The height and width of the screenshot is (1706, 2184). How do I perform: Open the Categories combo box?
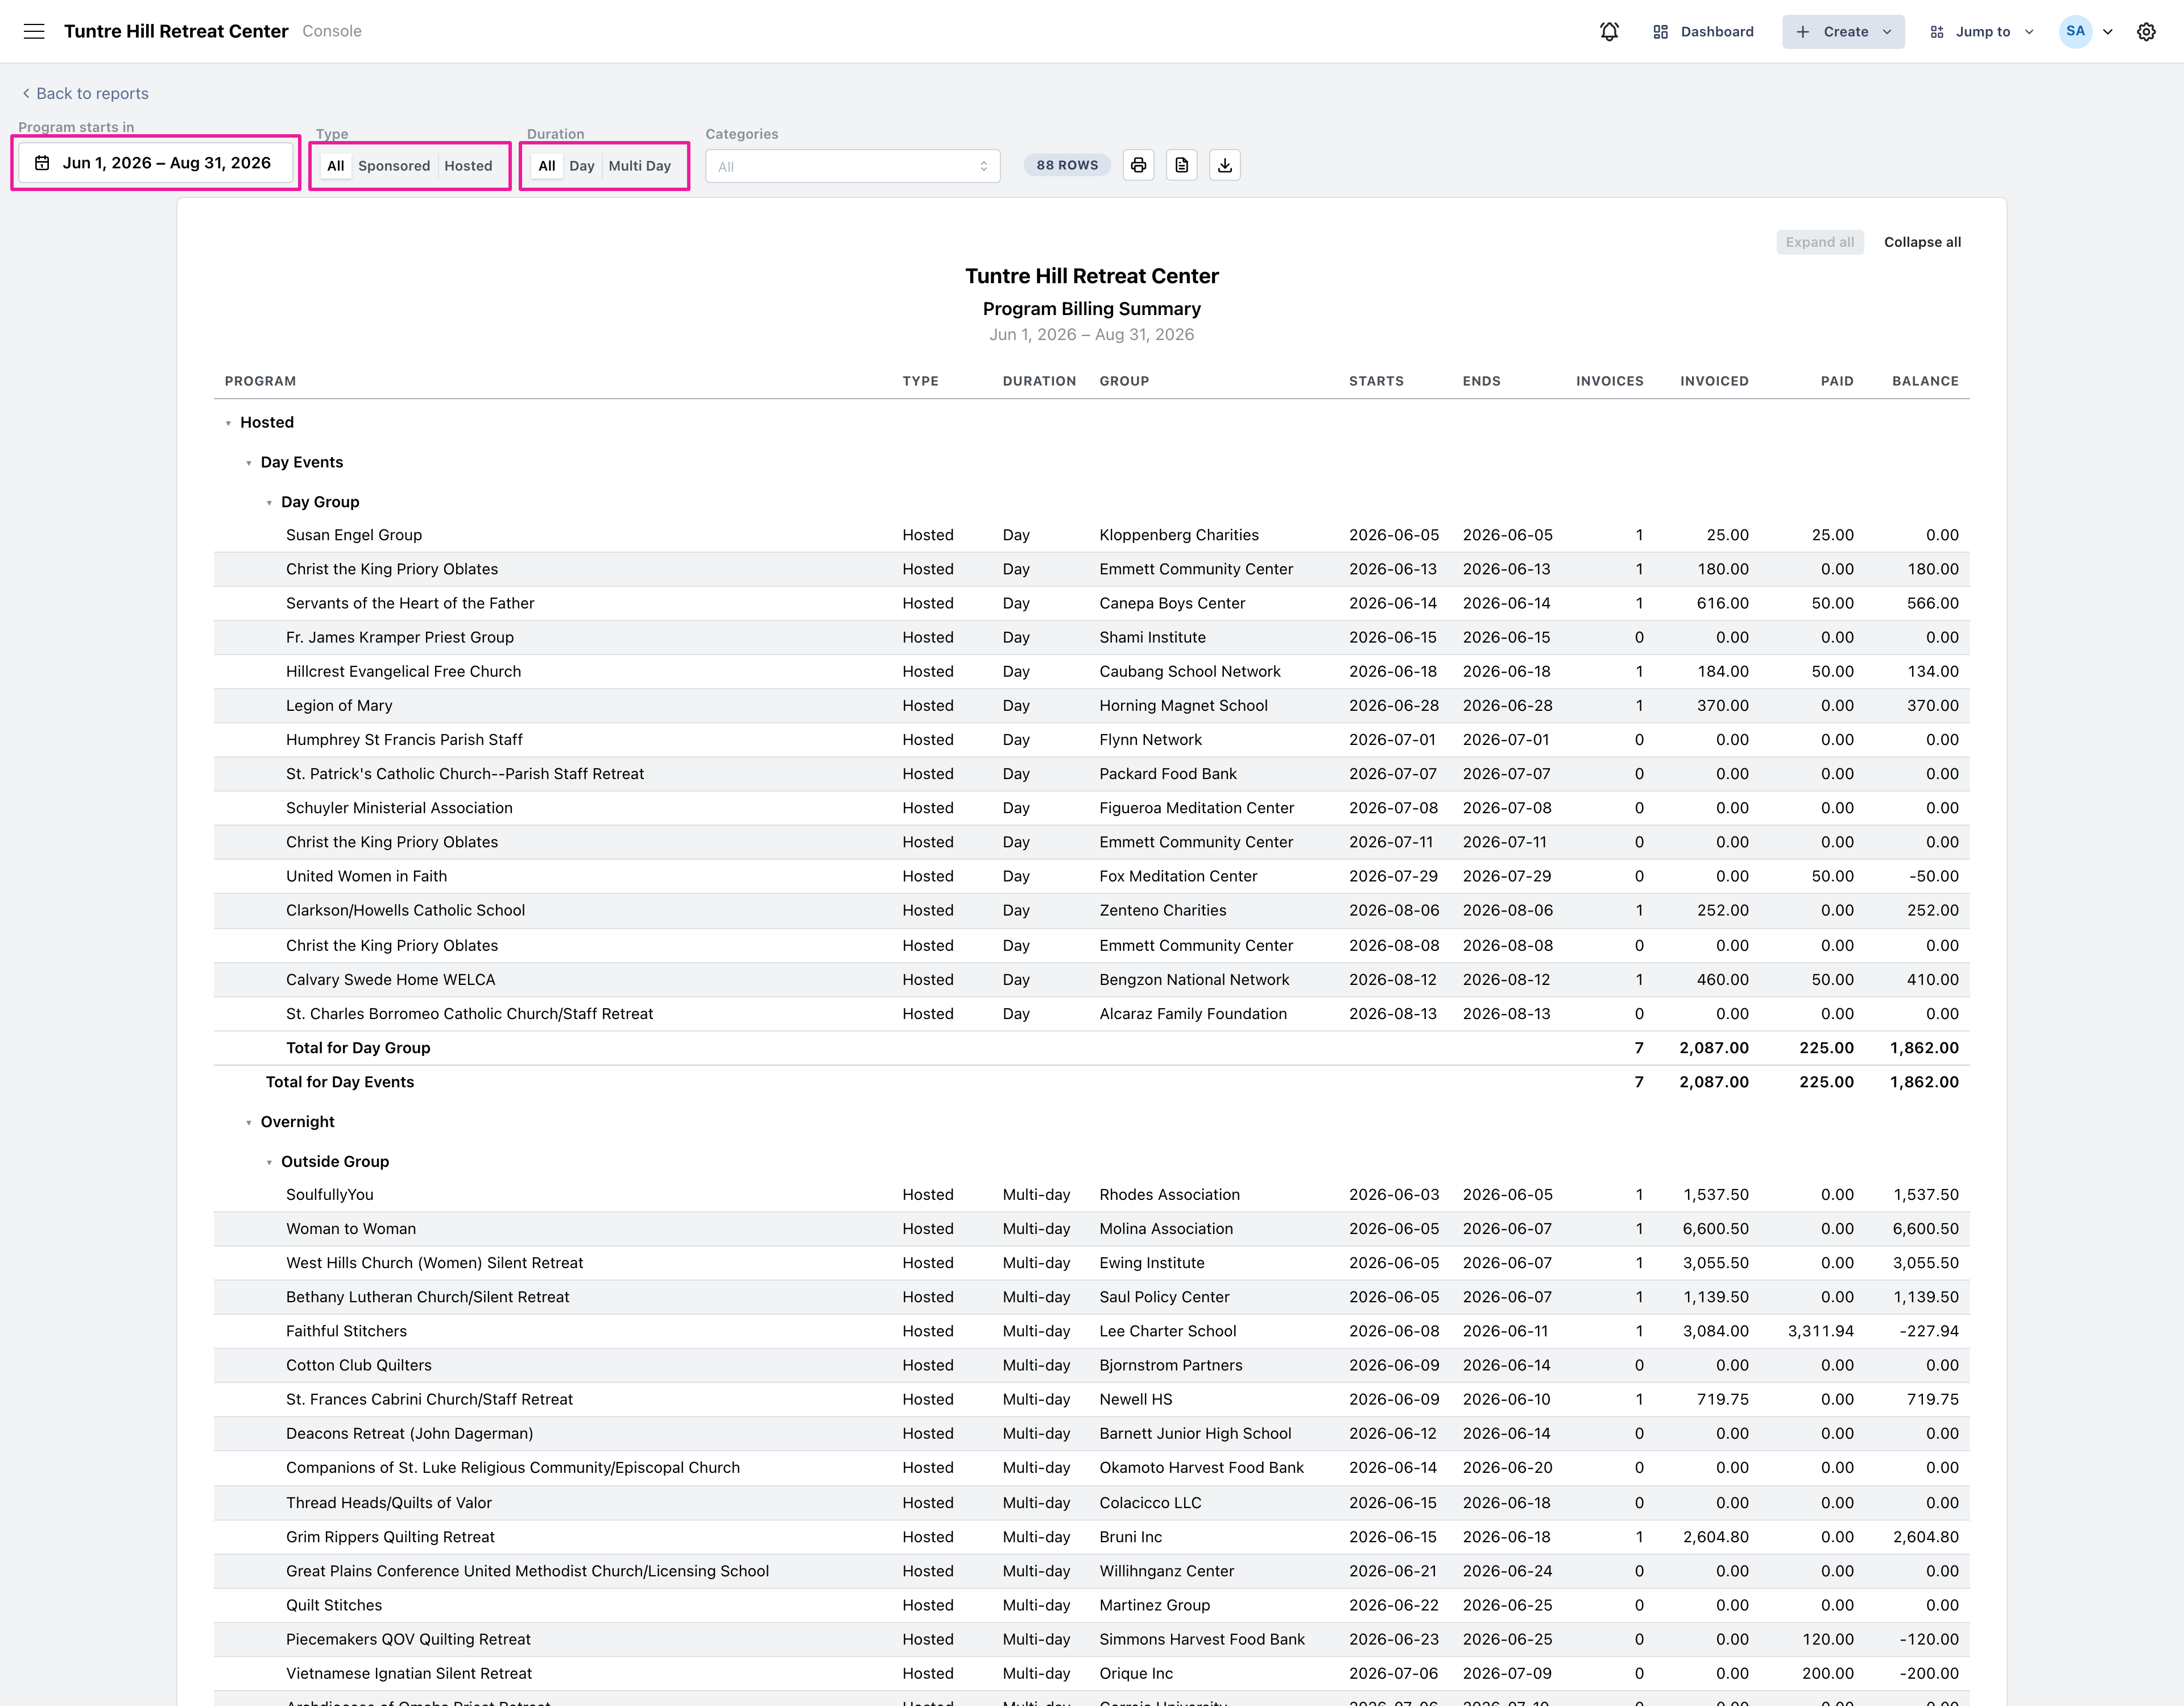(x=852, y=166)
